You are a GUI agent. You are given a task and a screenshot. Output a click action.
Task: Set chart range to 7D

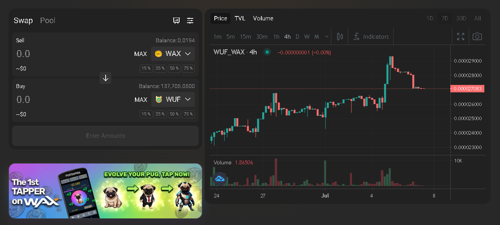coord(445,18)
